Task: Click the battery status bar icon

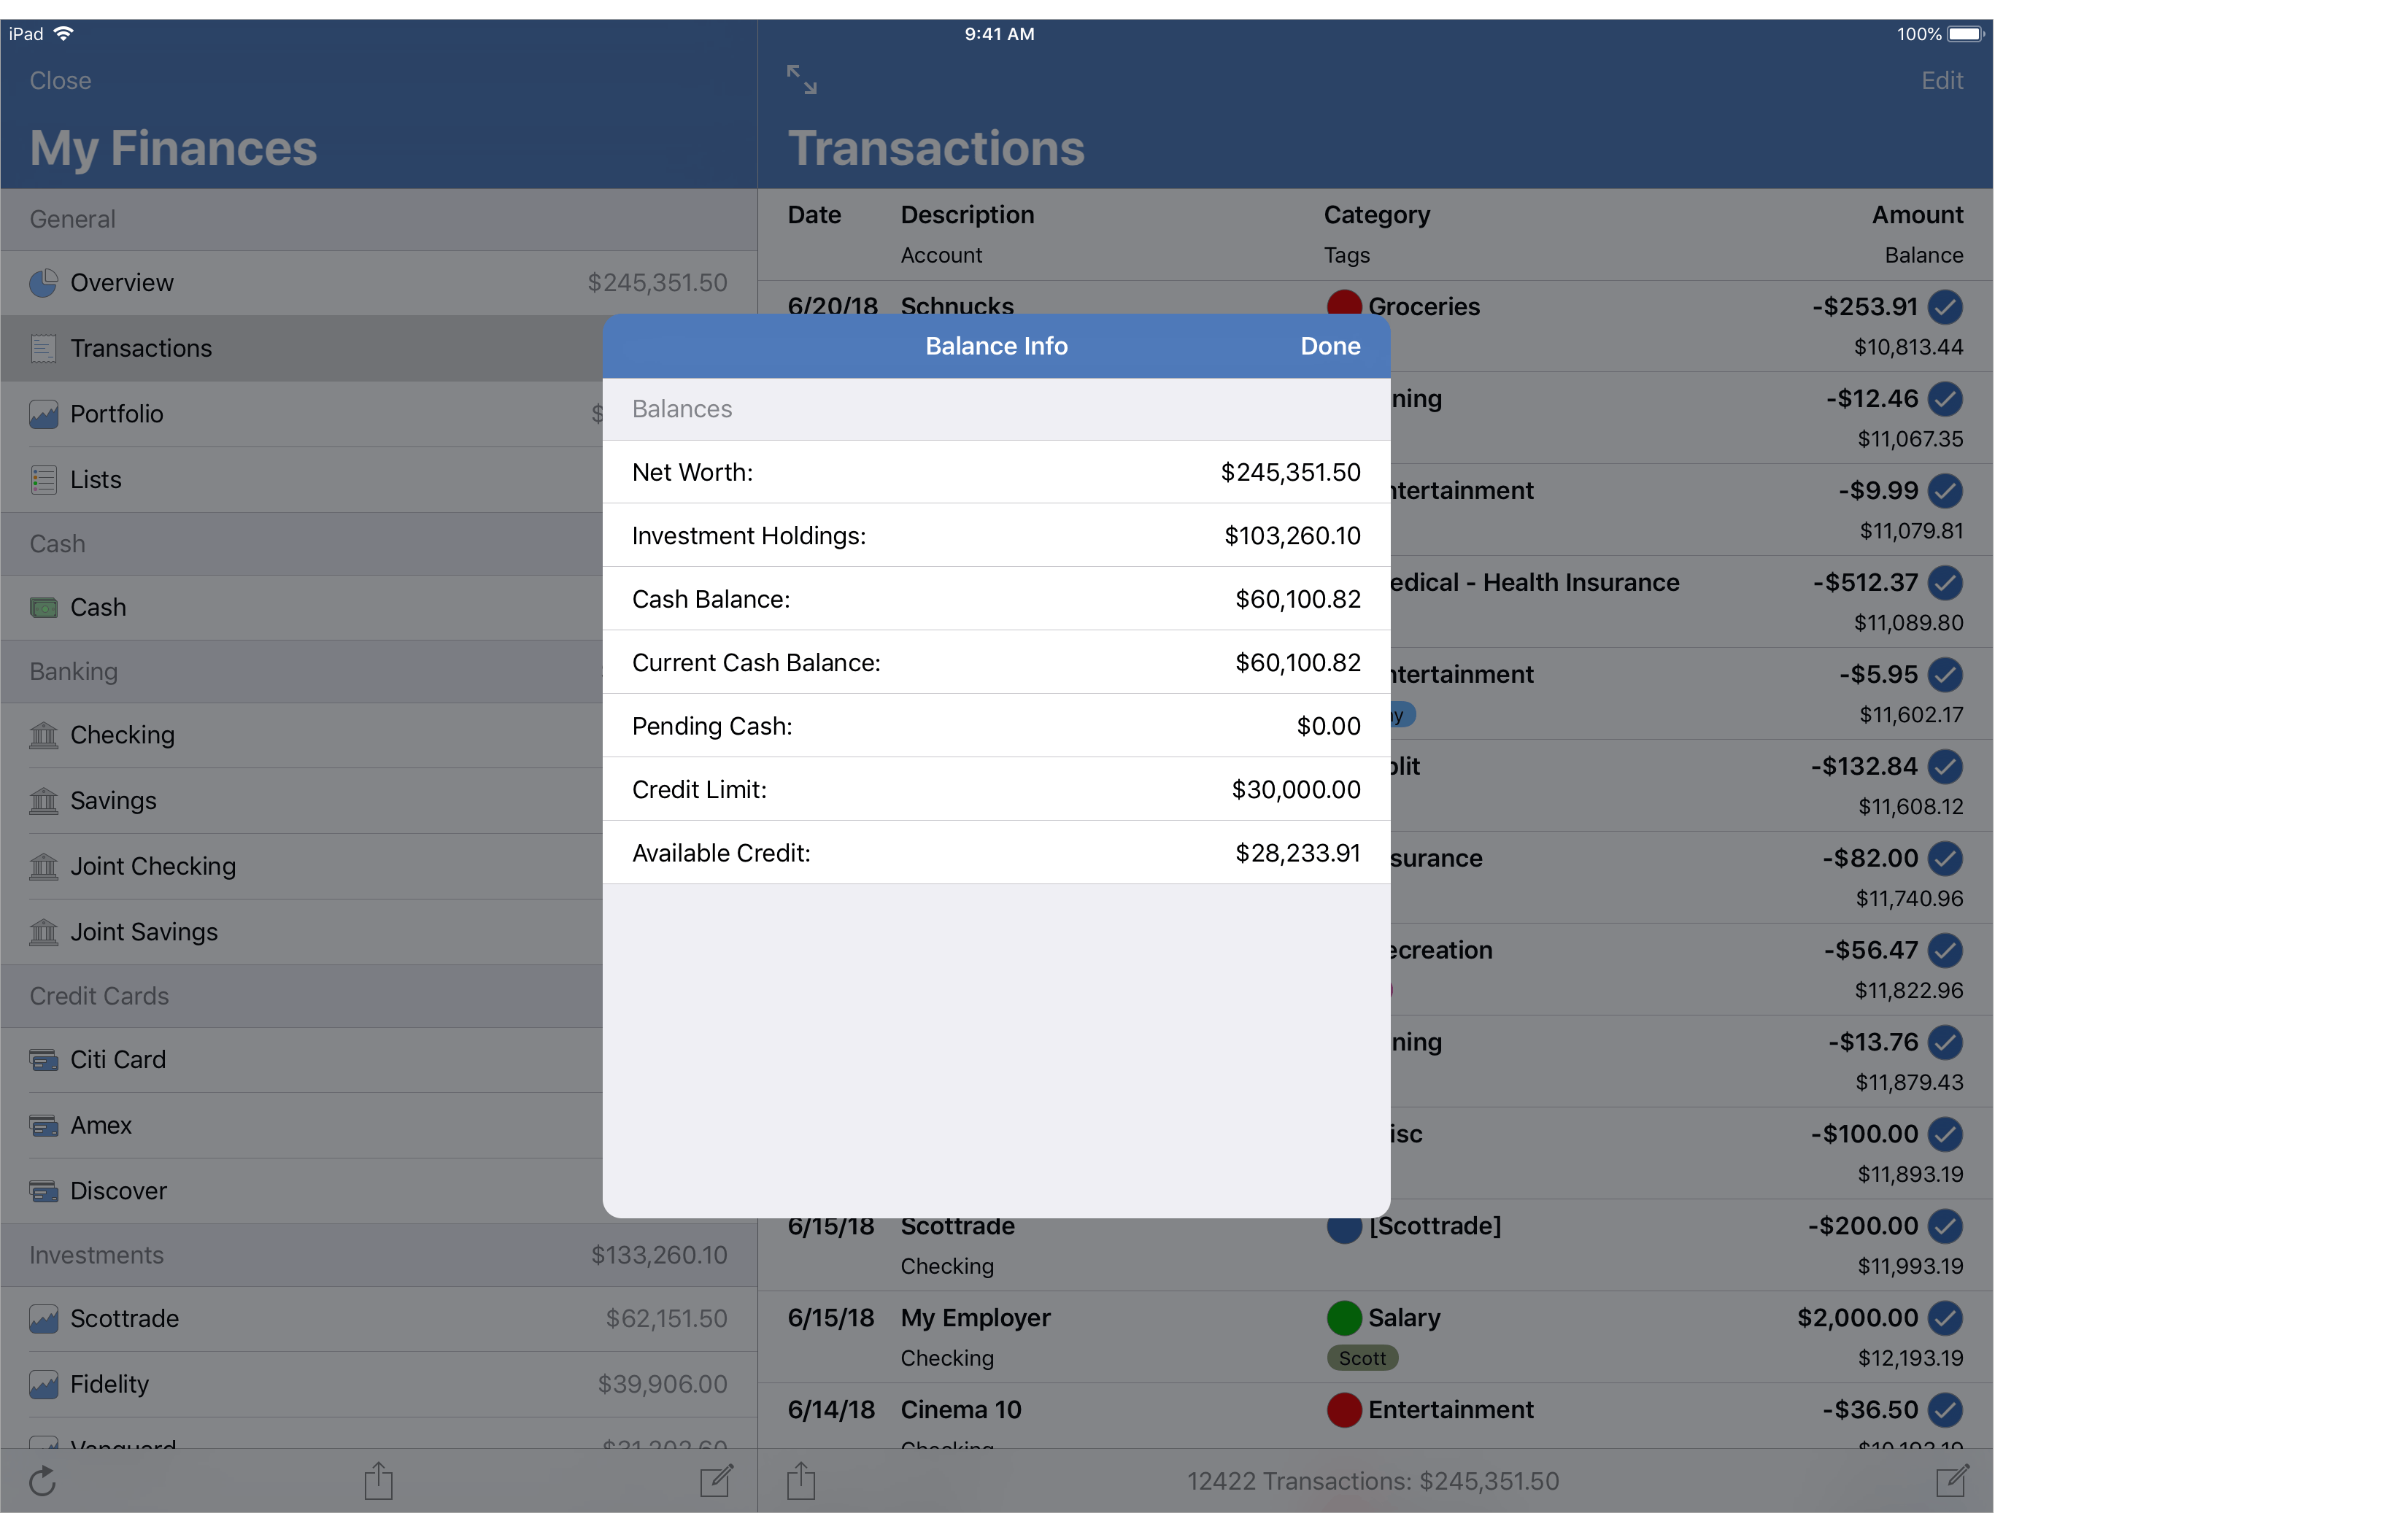Action: [x=1965, y=33]
